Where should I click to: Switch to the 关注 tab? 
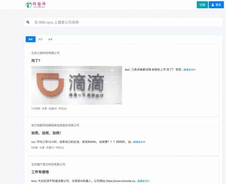(x=41, y=39)
